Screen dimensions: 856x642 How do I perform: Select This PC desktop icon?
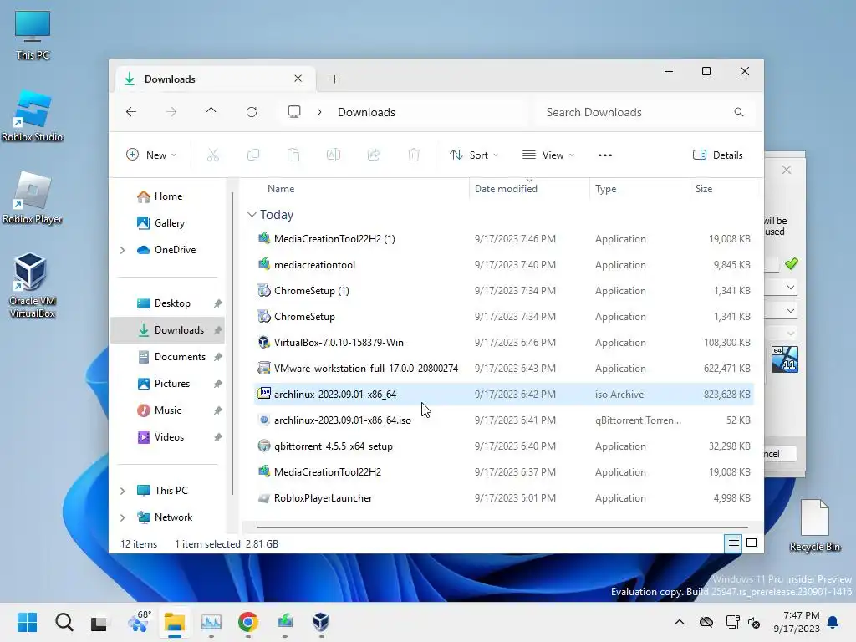click(33, 35)
